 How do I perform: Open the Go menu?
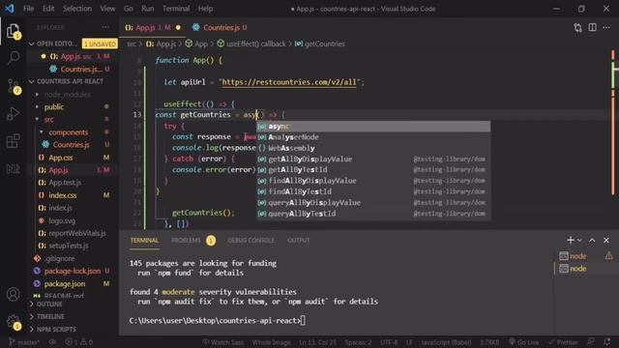(129, 9)
